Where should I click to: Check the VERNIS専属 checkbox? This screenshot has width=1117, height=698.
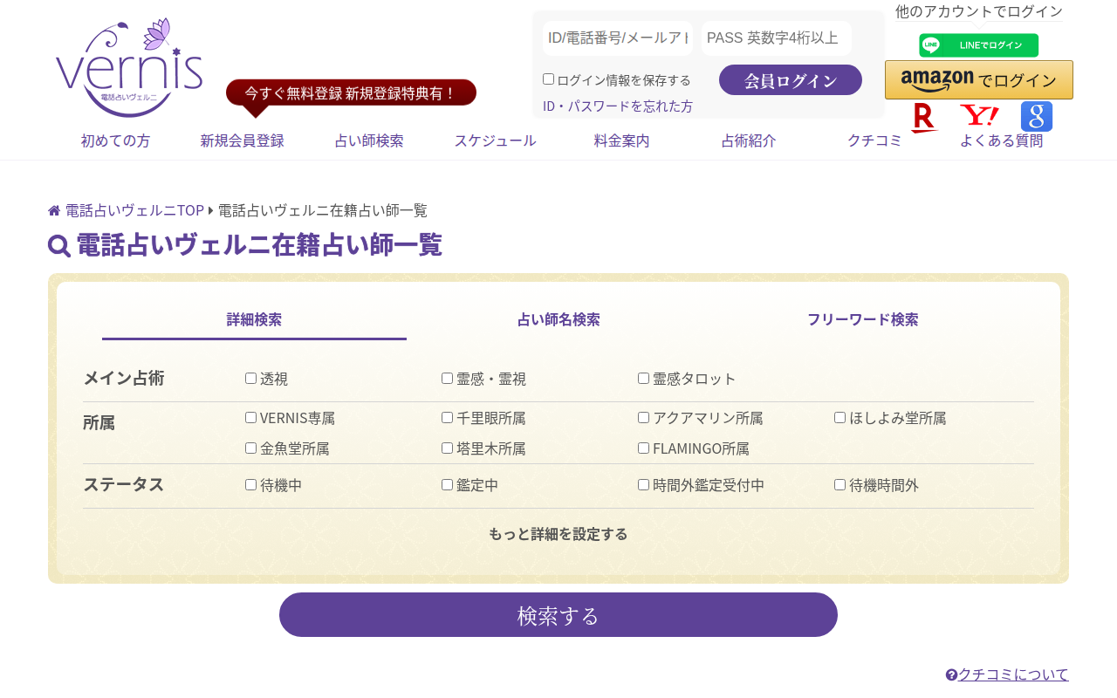click(250, 417)
